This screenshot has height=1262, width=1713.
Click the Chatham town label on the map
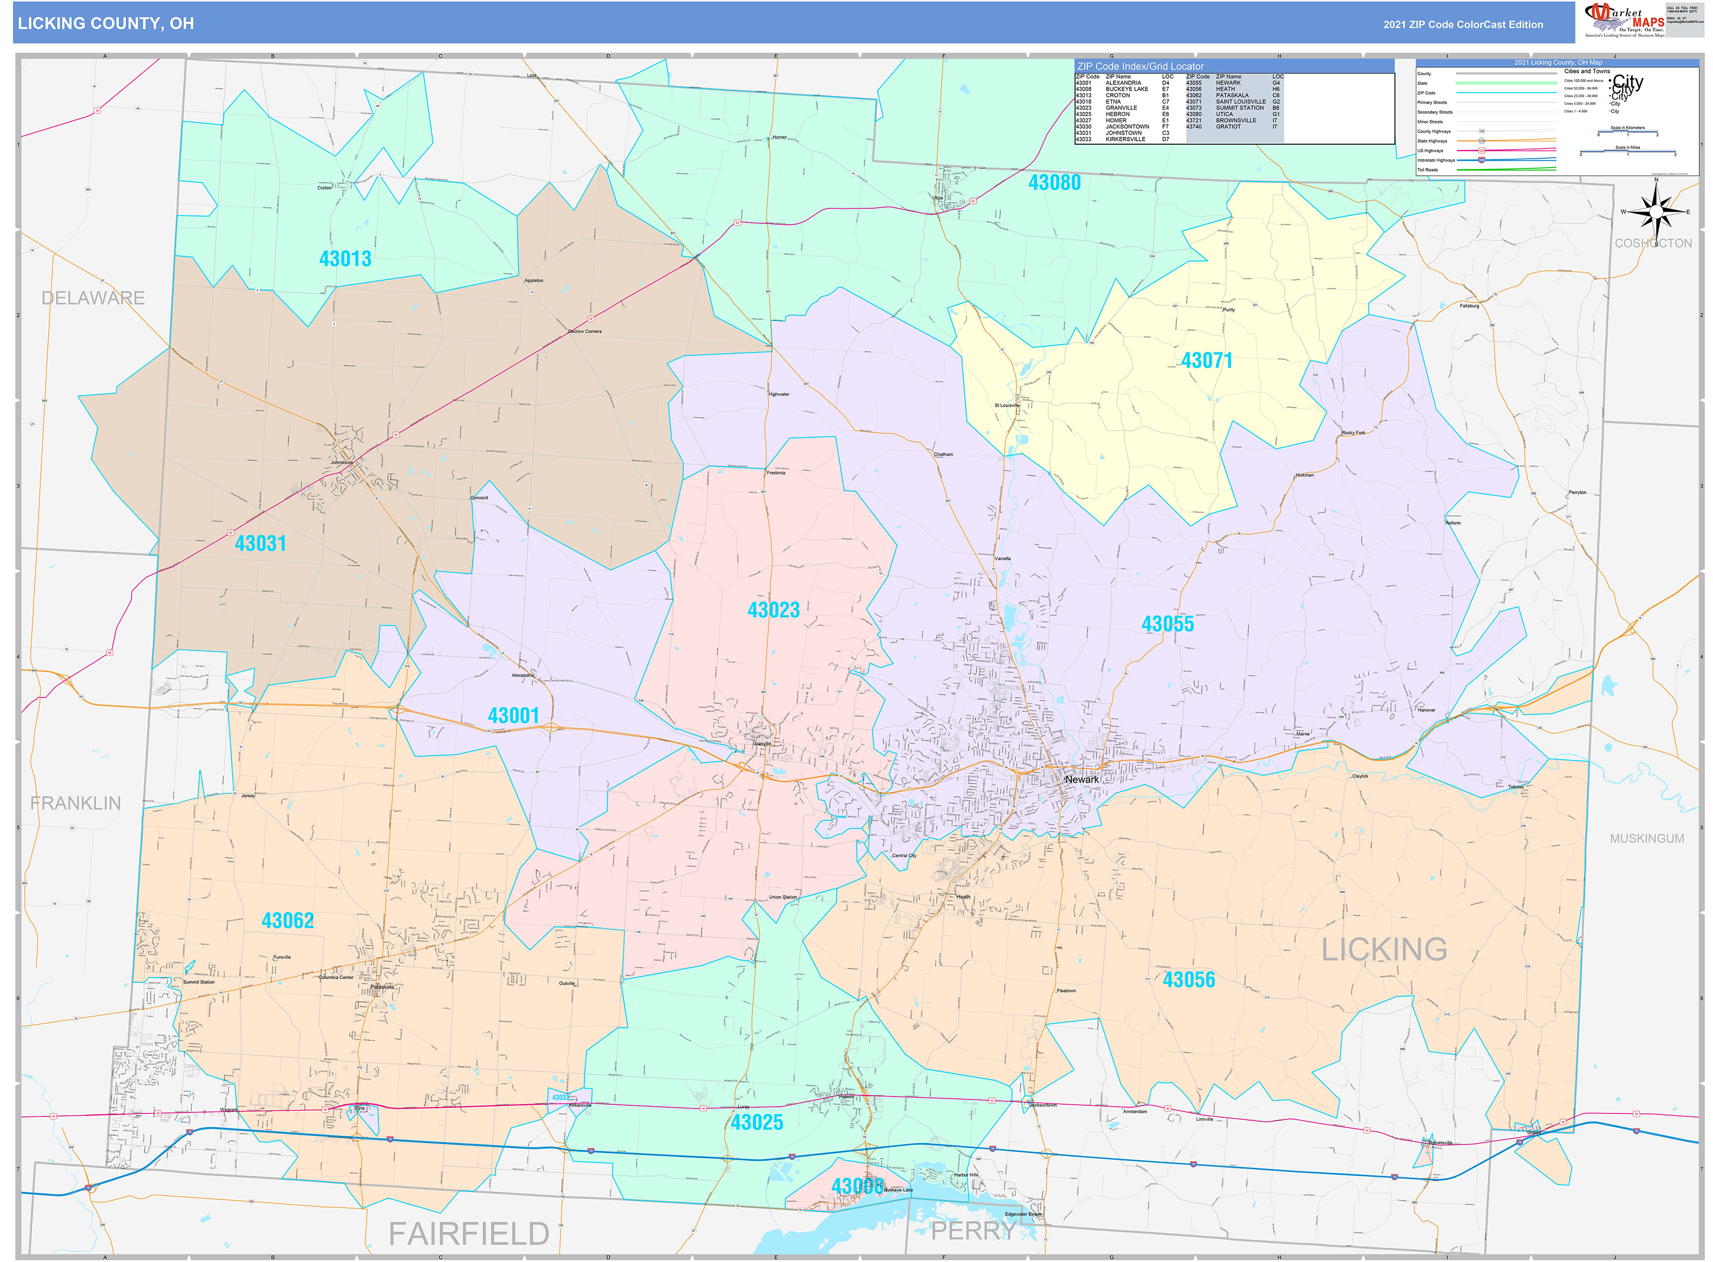(x=943, y=454)
